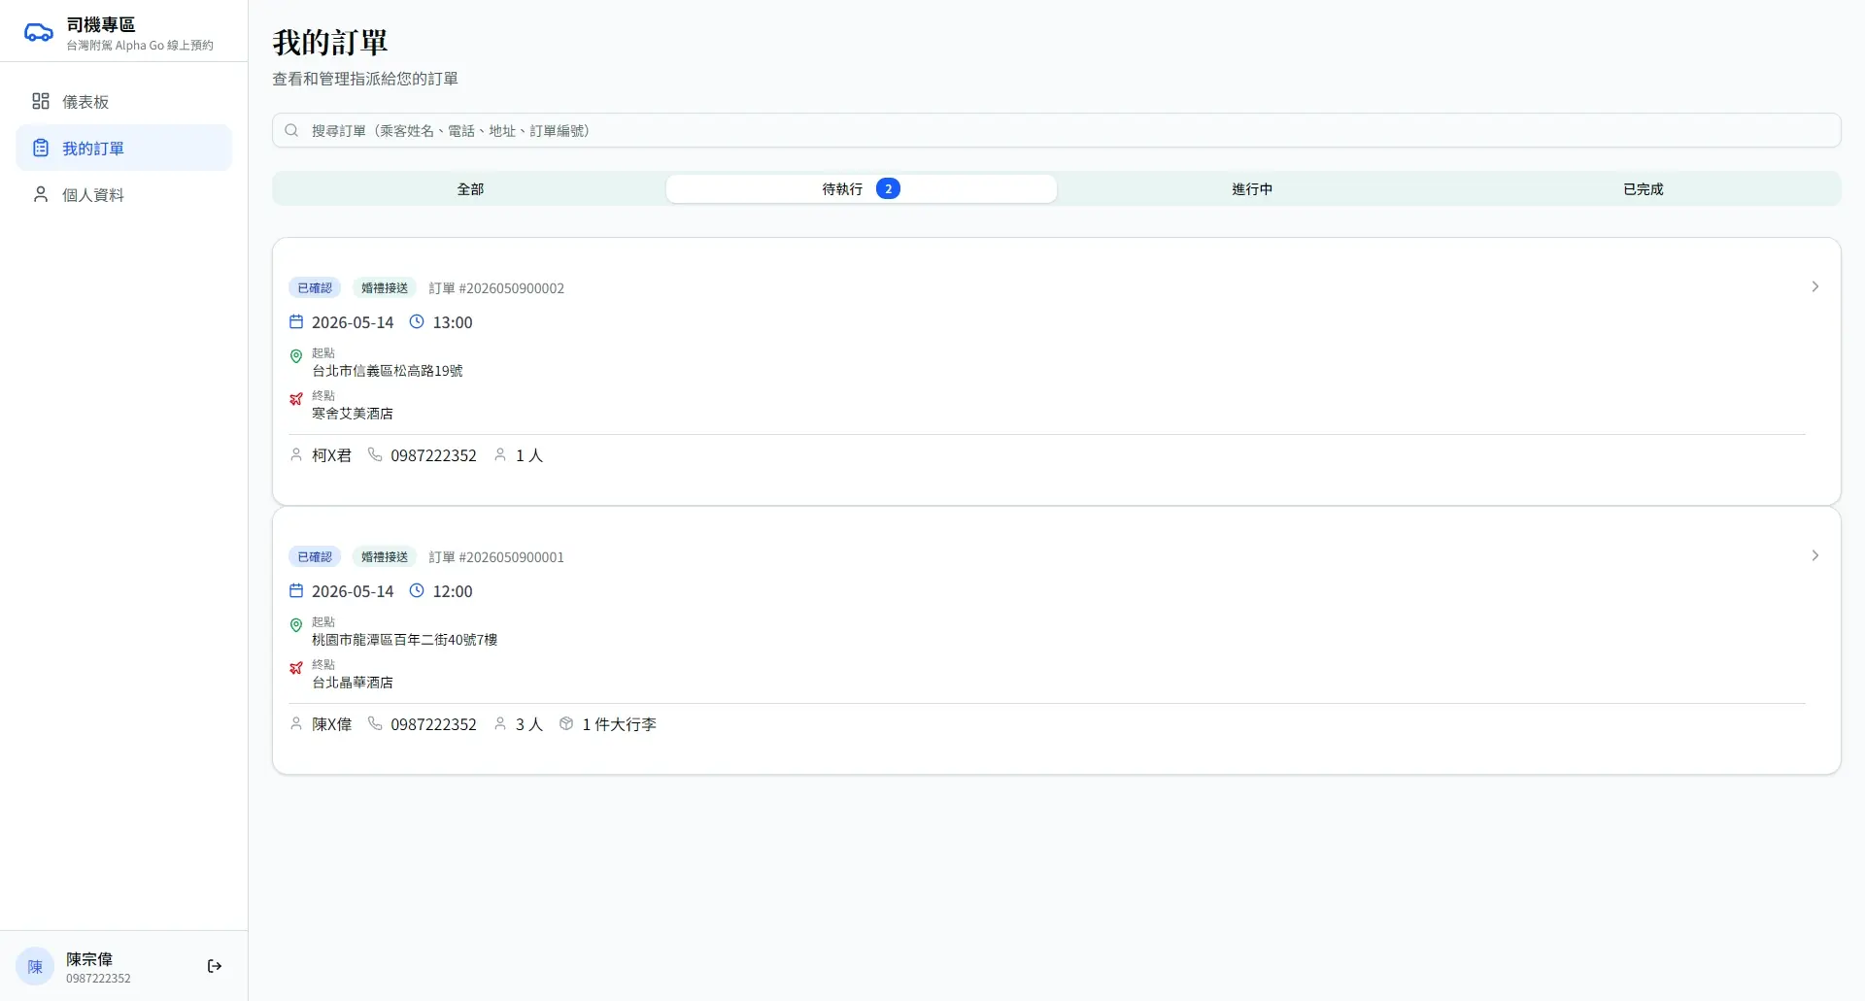Screen dimensions: 1865x1001
Task: Switch to the 進行中 tab
Action: pos(1252,188)
